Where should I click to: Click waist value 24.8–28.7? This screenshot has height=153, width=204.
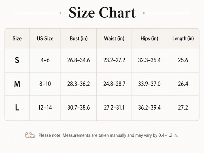pyautogui.click(x=114, y=84)
